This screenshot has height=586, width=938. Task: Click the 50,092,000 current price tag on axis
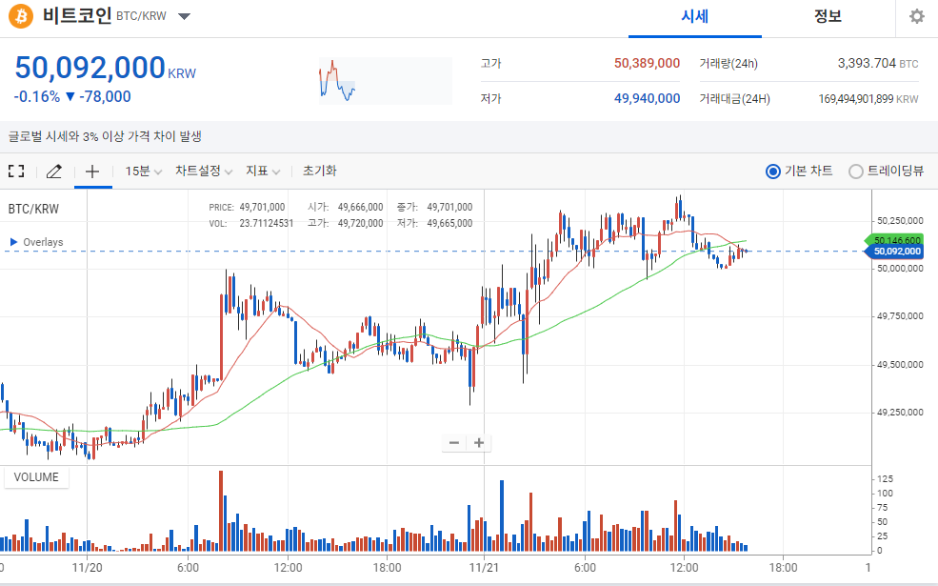point(894,252)
